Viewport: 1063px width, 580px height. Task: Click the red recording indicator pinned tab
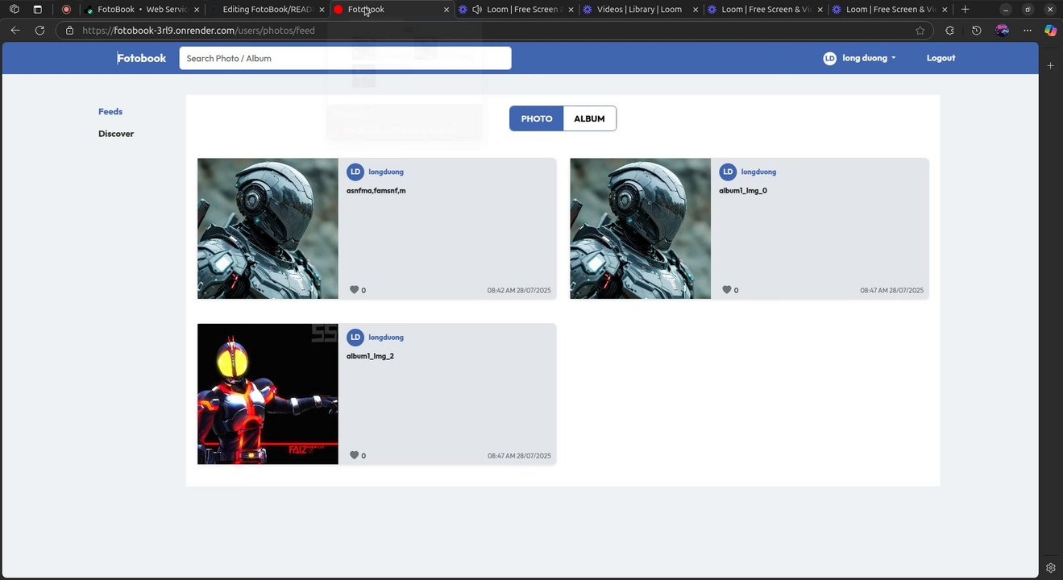tap(66, 10)
